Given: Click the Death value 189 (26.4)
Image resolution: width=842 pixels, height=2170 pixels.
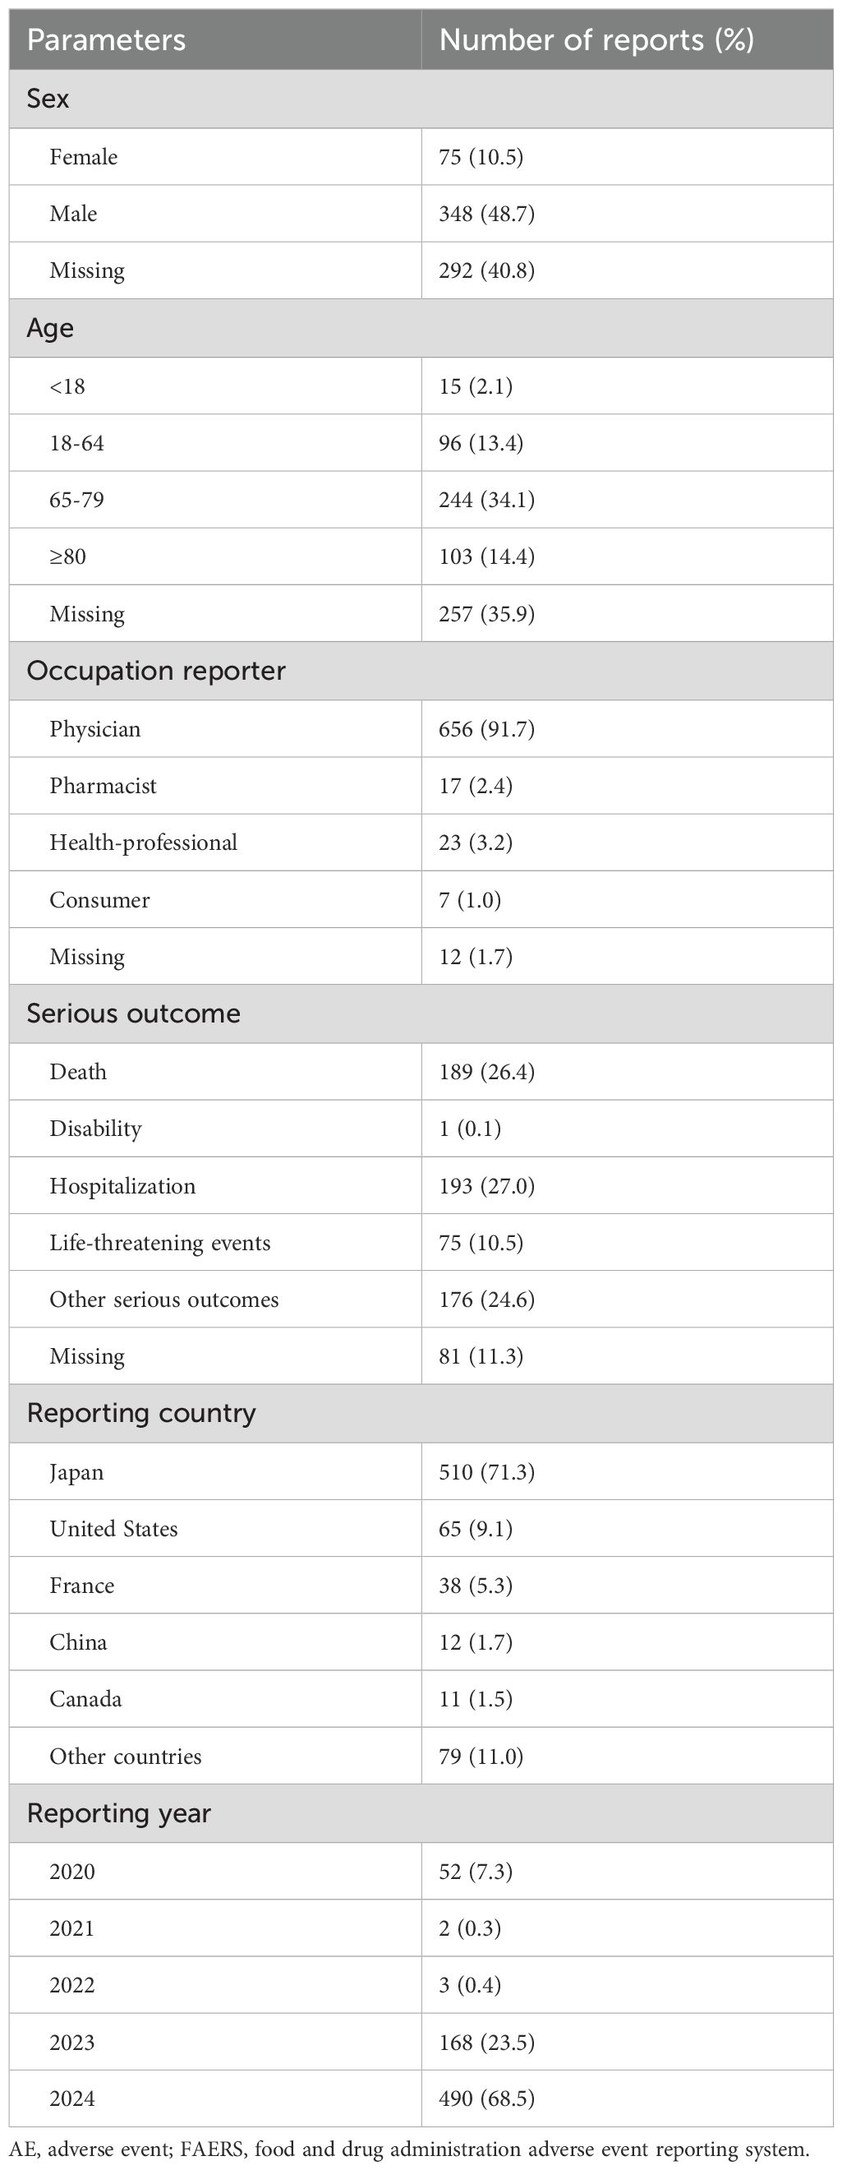Looking at the screenshot, I should (486, 1072).
